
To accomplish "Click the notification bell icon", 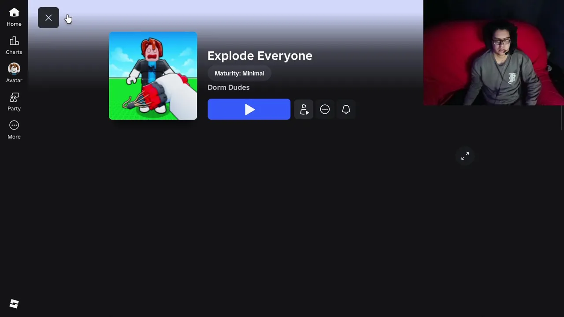I will (x=346, y=109).
